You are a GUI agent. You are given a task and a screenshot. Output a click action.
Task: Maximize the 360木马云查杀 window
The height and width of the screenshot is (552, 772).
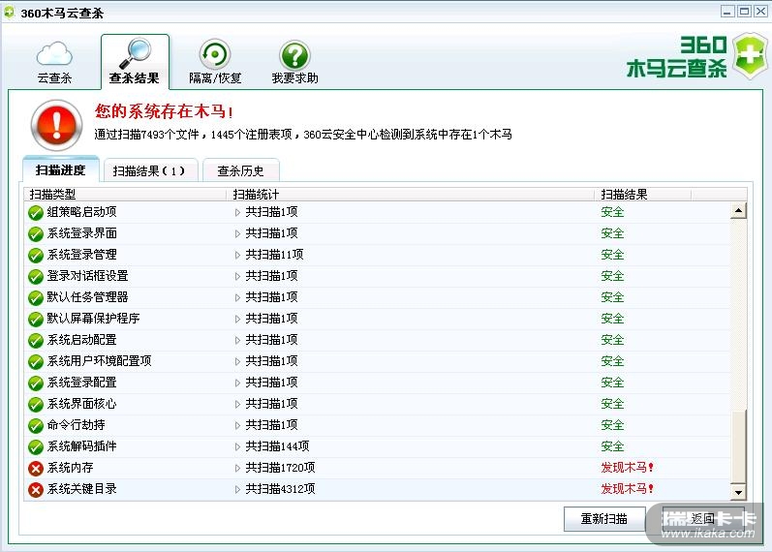(745, 11)
